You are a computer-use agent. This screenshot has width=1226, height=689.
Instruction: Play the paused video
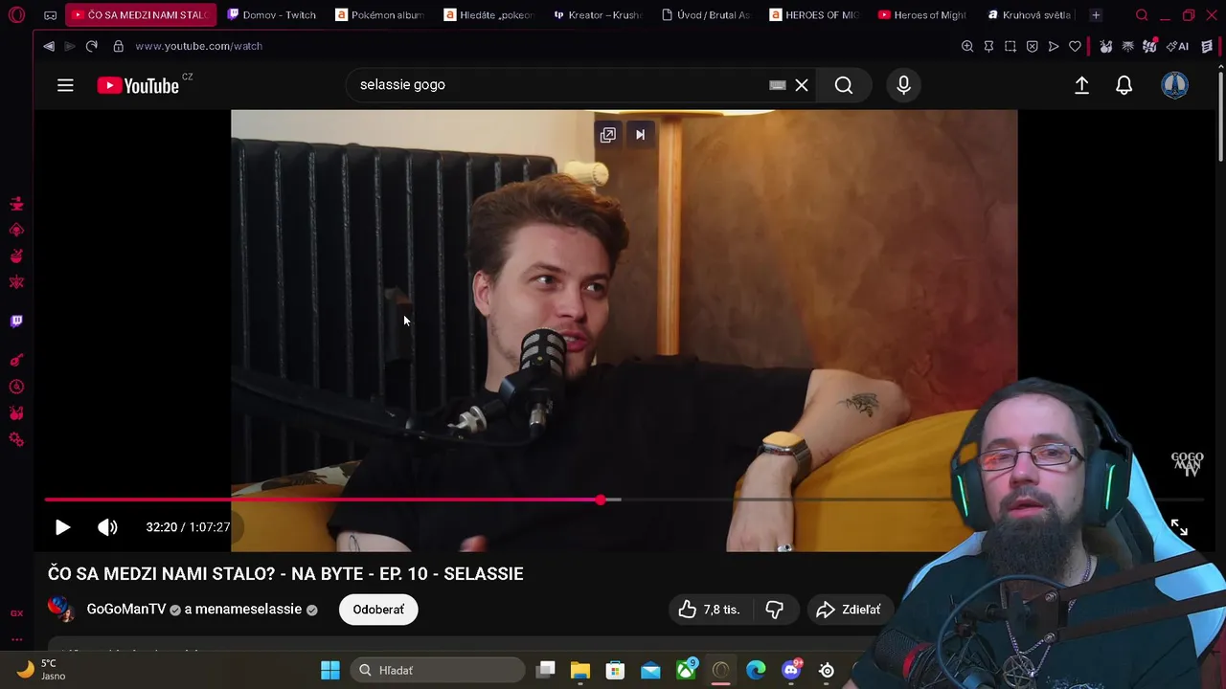click(62, 527)
